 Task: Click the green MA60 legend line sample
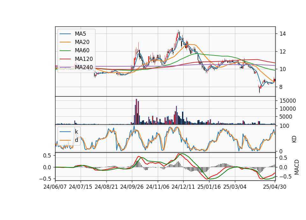click(65, 51)
